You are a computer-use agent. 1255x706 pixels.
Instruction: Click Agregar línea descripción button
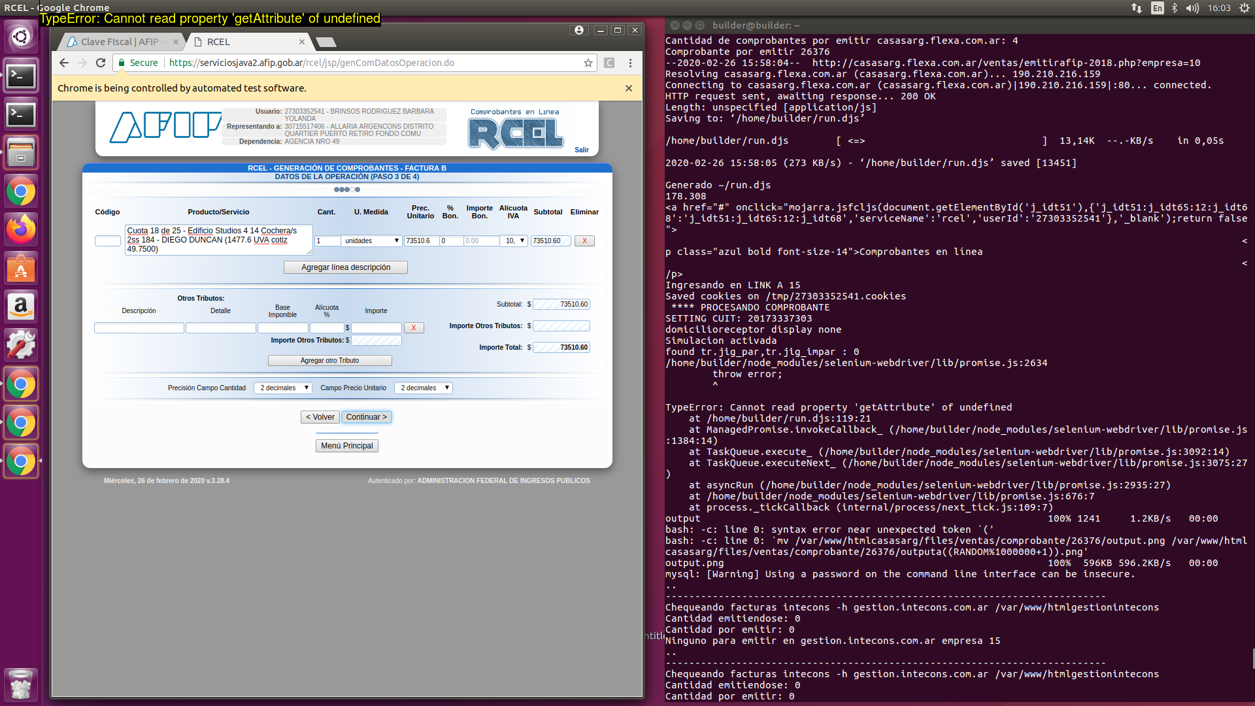(346, 267)
